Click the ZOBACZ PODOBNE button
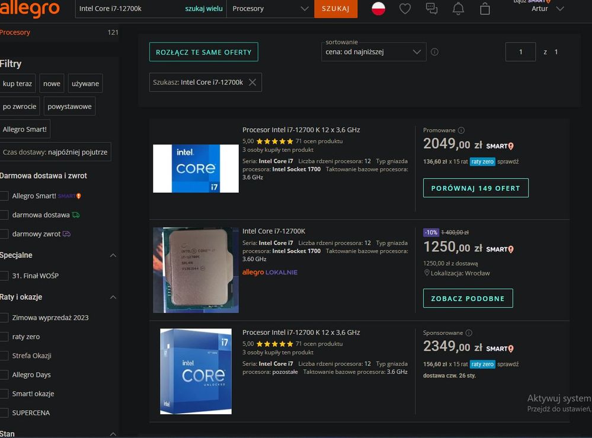 click(468, 298)
